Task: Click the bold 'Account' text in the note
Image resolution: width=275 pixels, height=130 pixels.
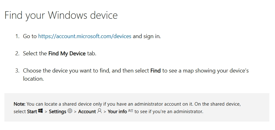Action: point(87,112)
